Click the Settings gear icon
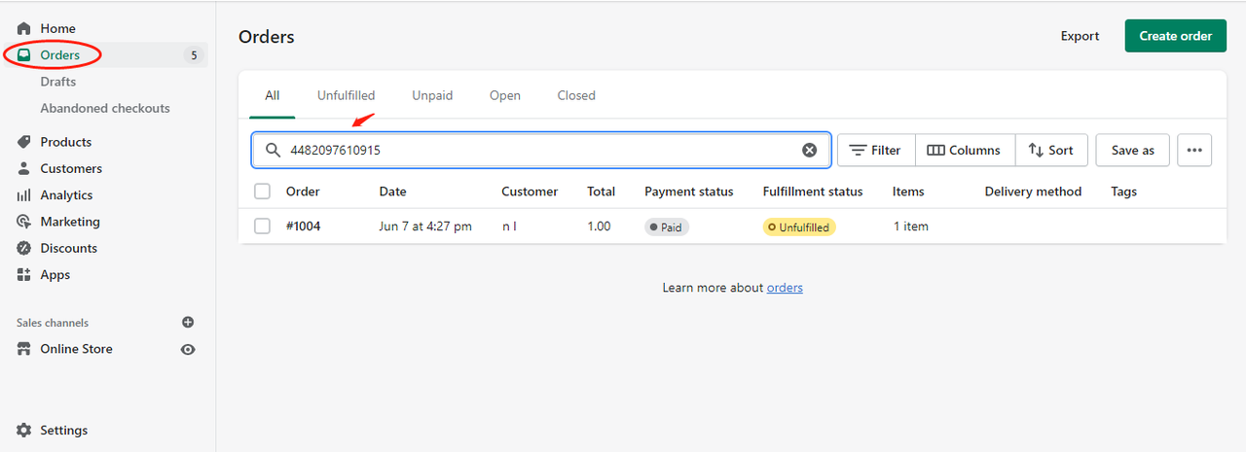 (24, 431)
